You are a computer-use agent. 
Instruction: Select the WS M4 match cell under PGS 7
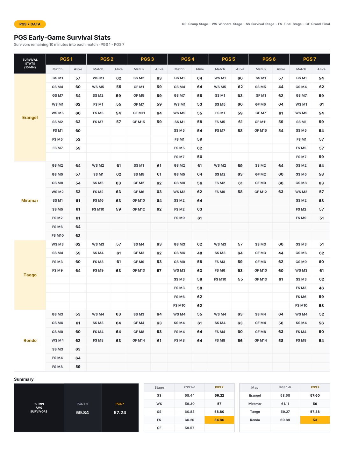[301, 314]
